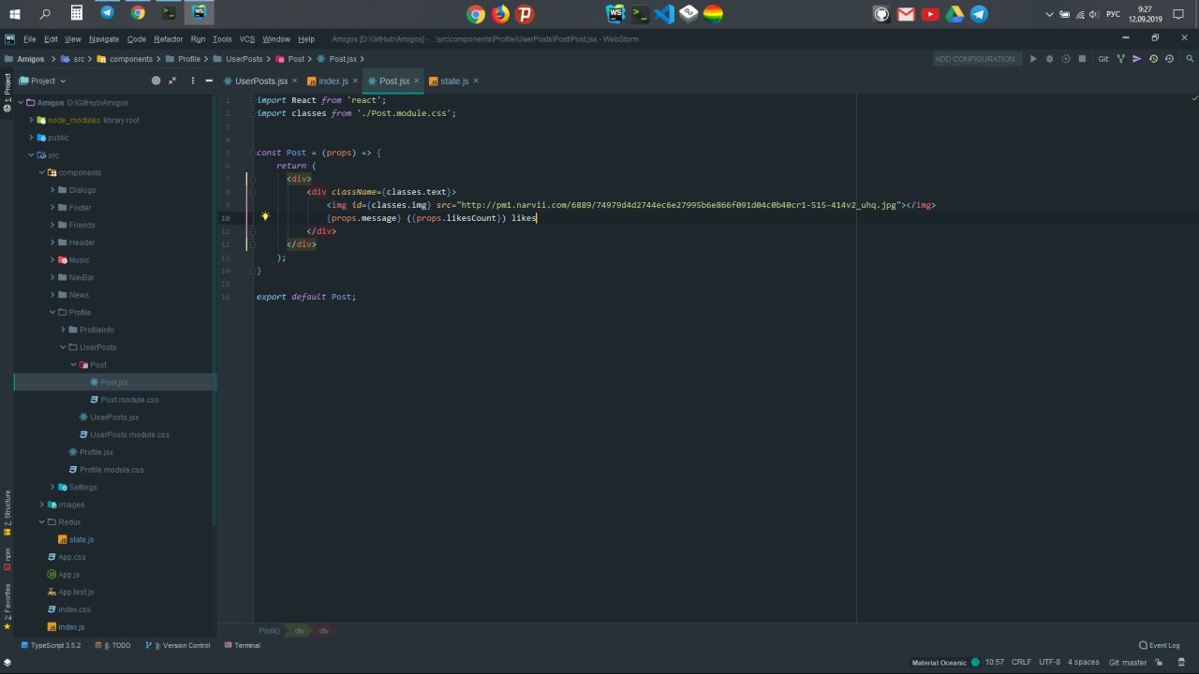Viewport: 1199px width, 674px height.
Task: Collapse the Profile folder in project tree
Action: tap(52, 313)
